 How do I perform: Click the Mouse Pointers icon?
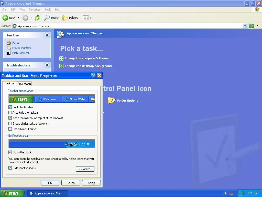pos(8,48)
